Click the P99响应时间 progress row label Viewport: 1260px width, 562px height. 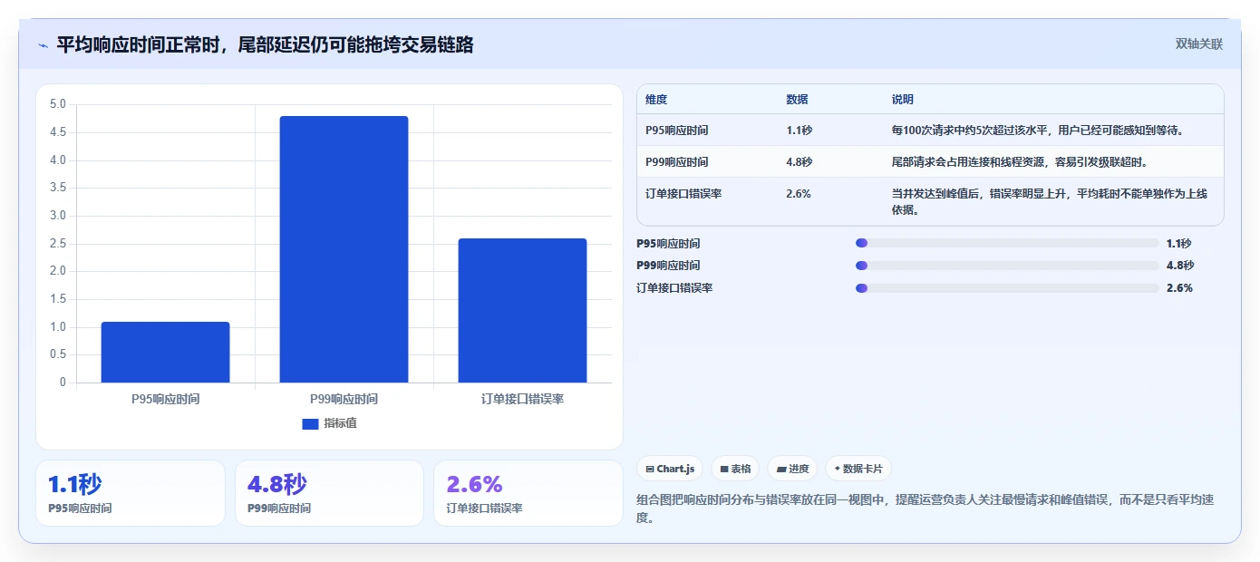(669, 266)
